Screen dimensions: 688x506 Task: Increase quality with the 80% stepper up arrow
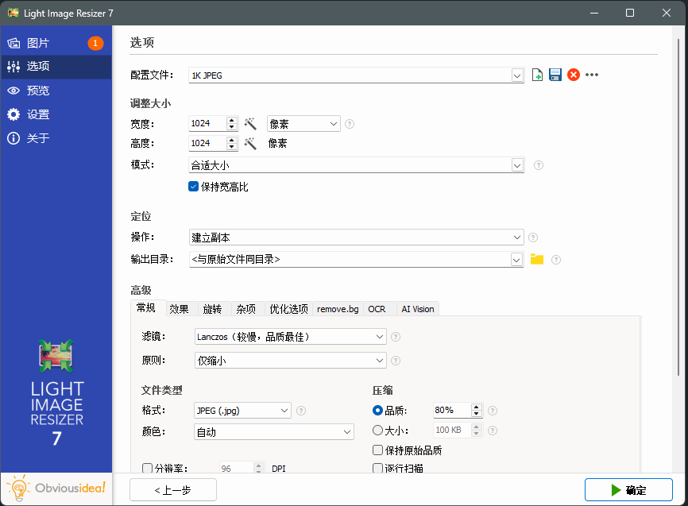coord(477,406)
